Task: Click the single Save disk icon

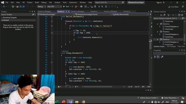Action: tap(21, 7)
